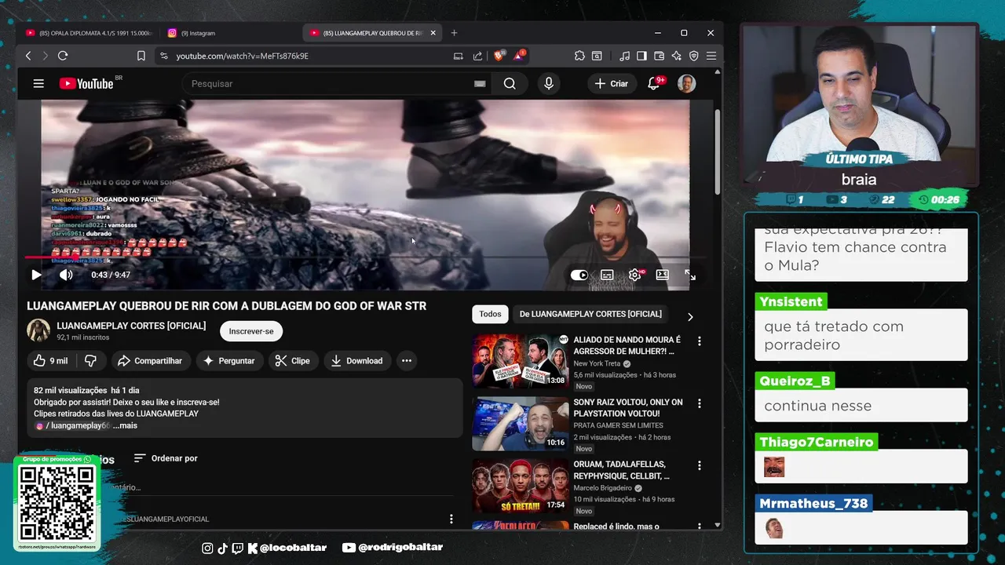Open a new browser tab
This screenshot has height=565, width=1005.
(x=454, y=33)
